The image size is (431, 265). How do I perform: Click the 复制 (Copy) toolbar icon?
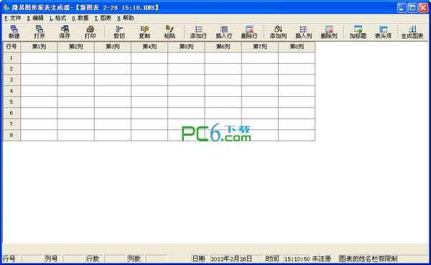(144, 32)
